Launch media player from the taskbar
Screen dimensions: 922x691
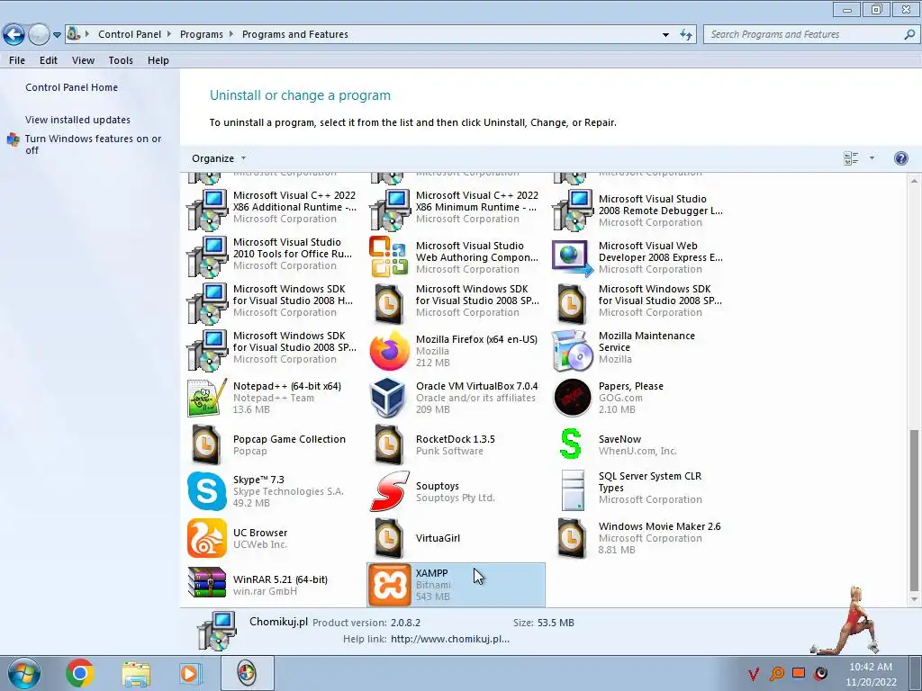[190, 673]
